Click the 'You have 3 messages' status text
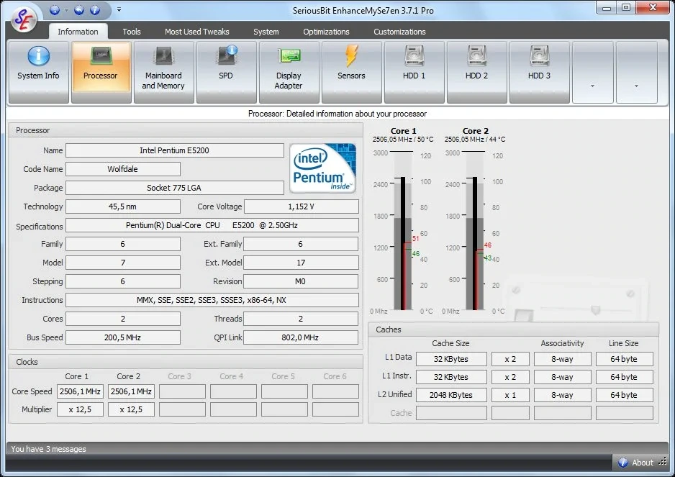 (48, 449)
